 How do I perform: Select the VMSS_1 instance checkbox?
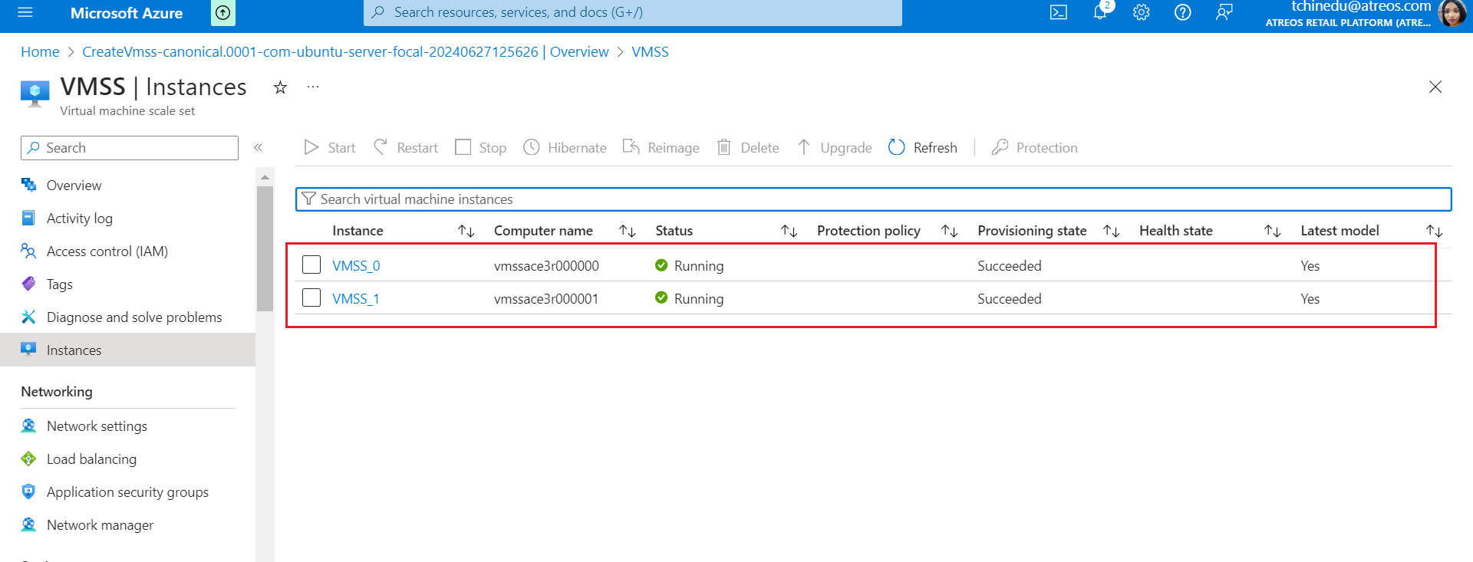click(311, 297)
